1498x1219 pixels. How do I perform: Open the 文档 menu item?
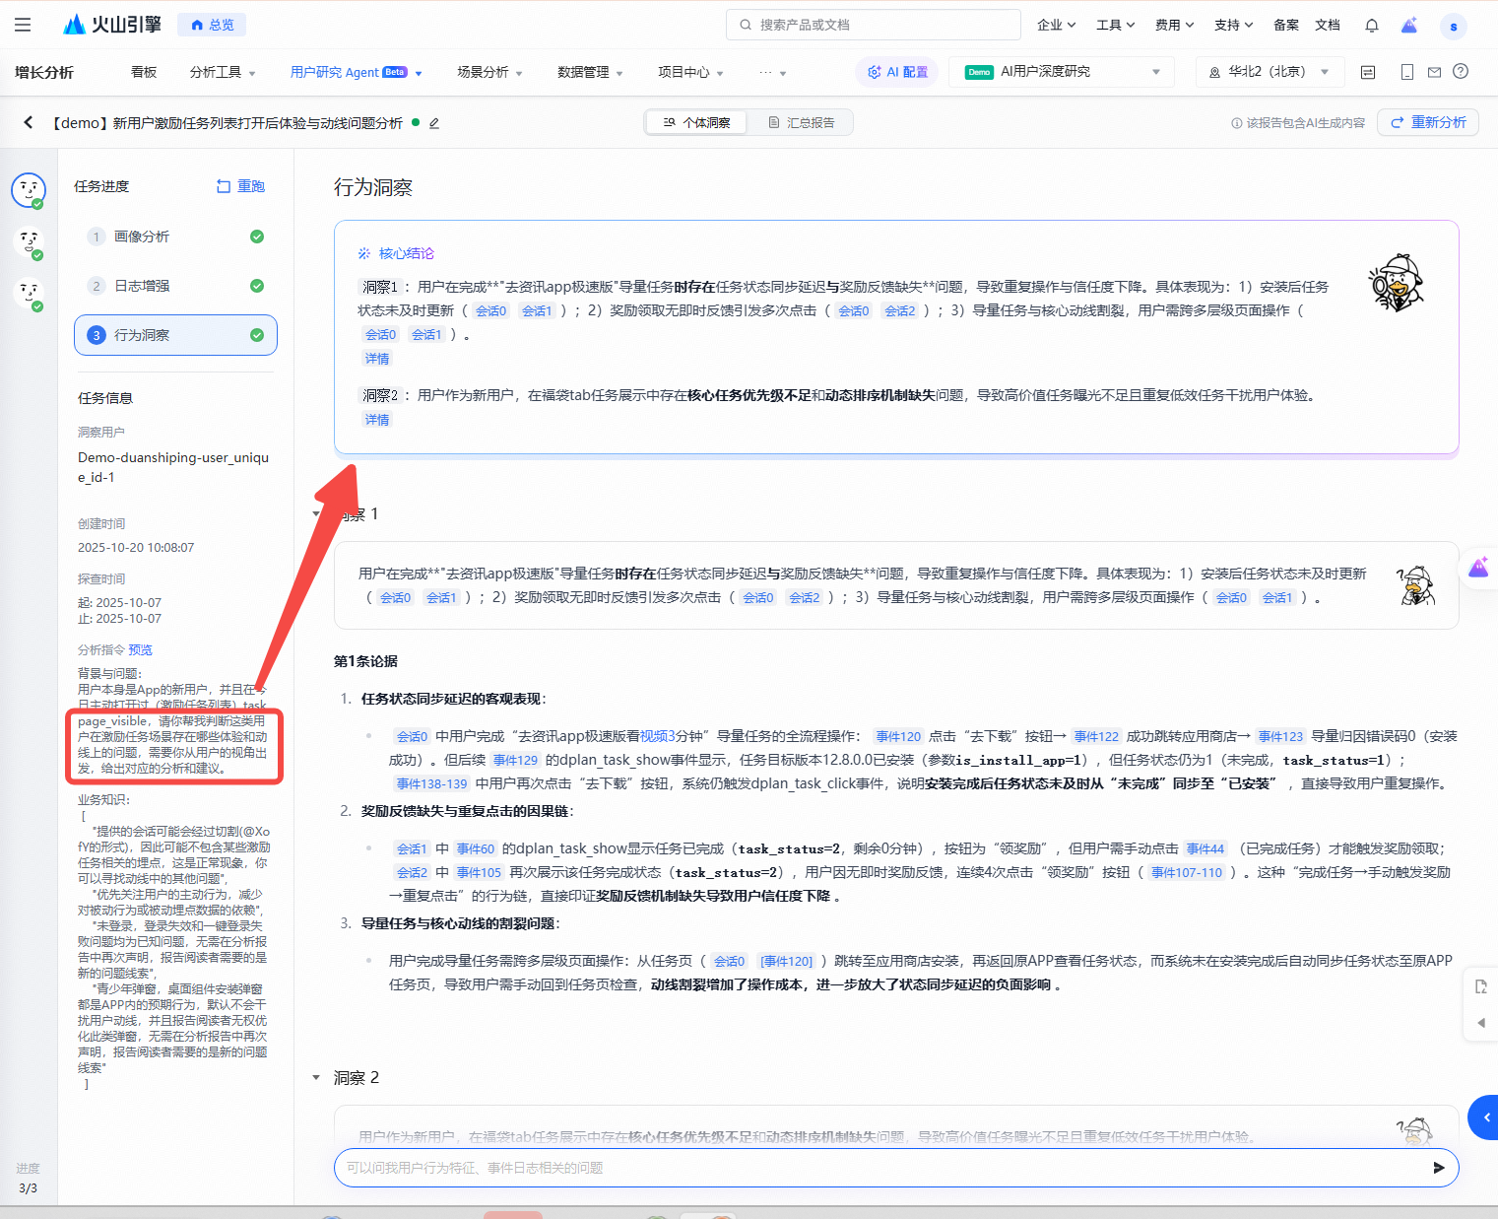(x=1328, y=25)
